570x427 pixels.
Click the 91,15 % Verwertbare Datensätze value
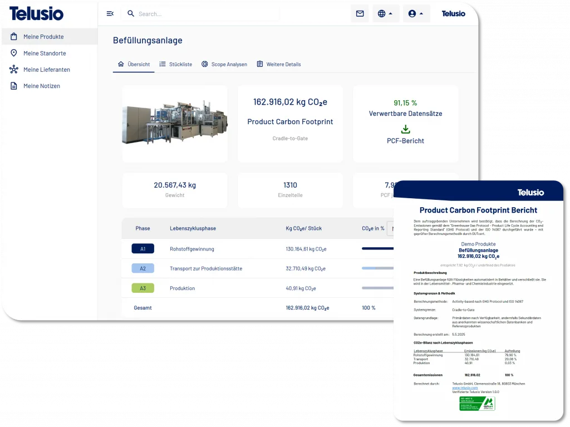[405, 103]
